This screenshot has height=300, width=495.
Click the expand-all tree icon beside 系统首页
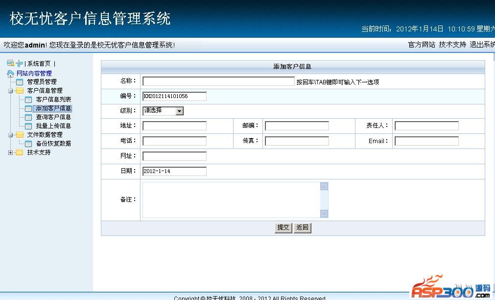10,63
